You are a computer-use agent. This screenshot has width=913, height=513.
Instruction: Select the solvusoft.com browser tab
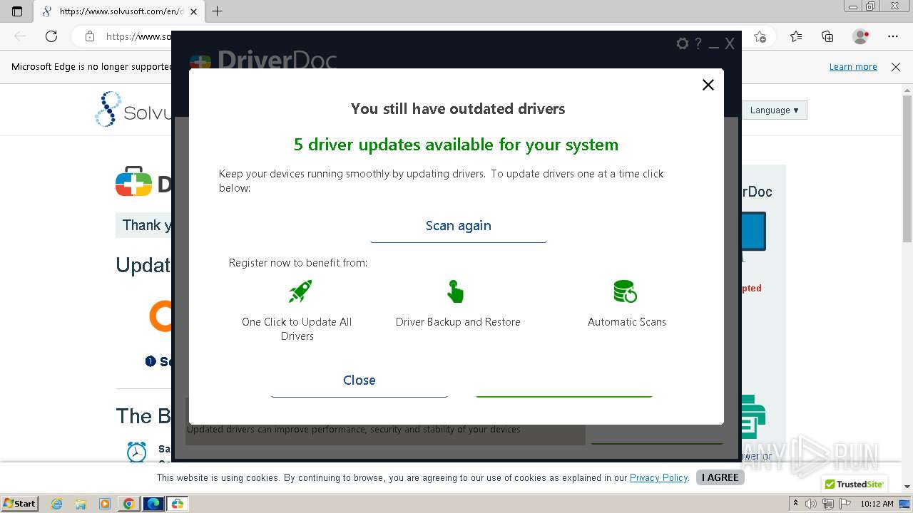[x=120, y=11]
